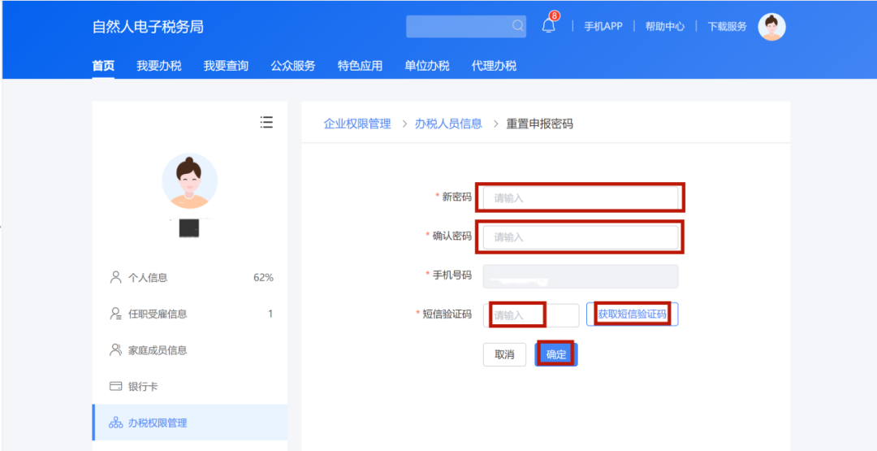Click the disabled 手机号码 field

point(581,276)
